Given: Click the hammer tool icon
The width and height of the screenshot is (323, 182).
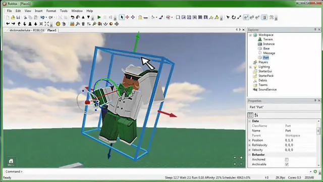Looking at the screenshot, I should pyautogui.click(x=77, y=24).
